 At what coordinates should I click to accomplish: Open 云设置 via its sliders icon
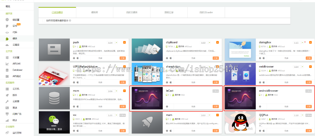tap(7, 58)
